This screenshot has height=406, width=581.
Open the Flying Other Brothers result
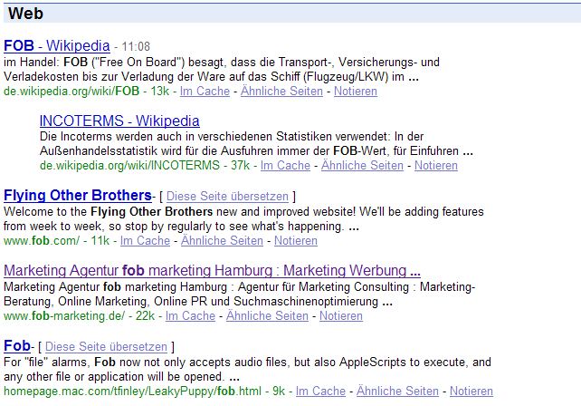coord(78,195)
